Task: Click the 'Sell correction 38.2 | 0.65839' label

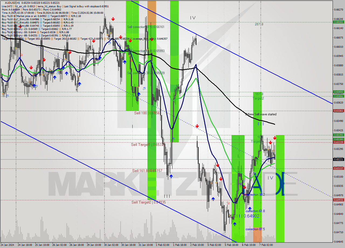Action: click(x=146, y=73)
